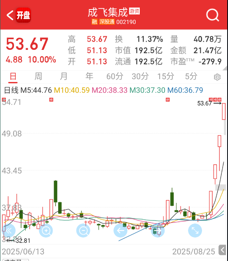Tap the large price 53.67

pyautogui.click(x=27, y=44)
